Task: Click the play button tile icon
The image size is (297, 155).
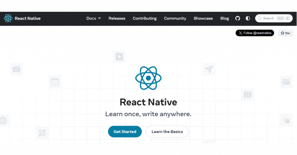Action: coord(119,57)
